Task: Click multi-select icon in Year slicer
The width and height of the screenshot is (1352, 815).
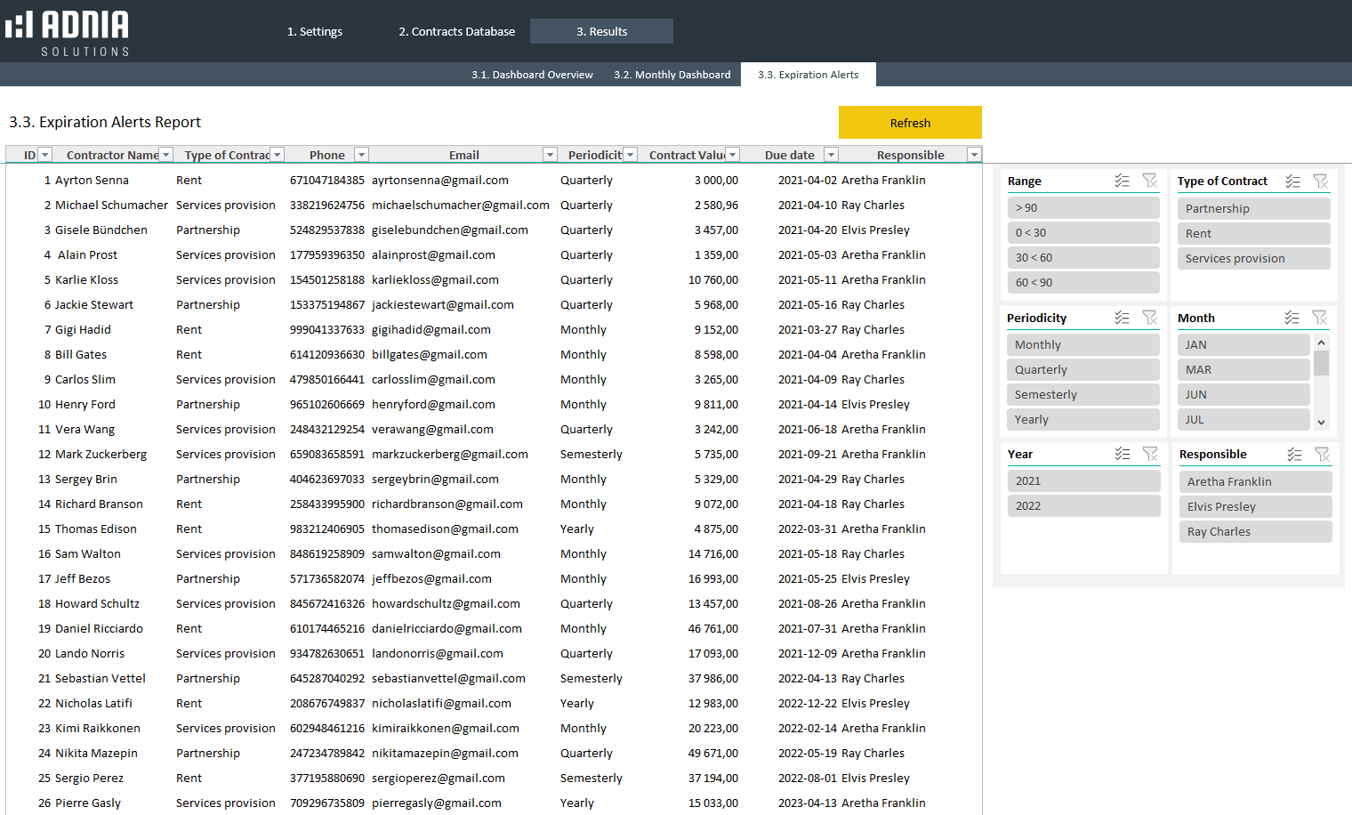Action: point(1123,454)
